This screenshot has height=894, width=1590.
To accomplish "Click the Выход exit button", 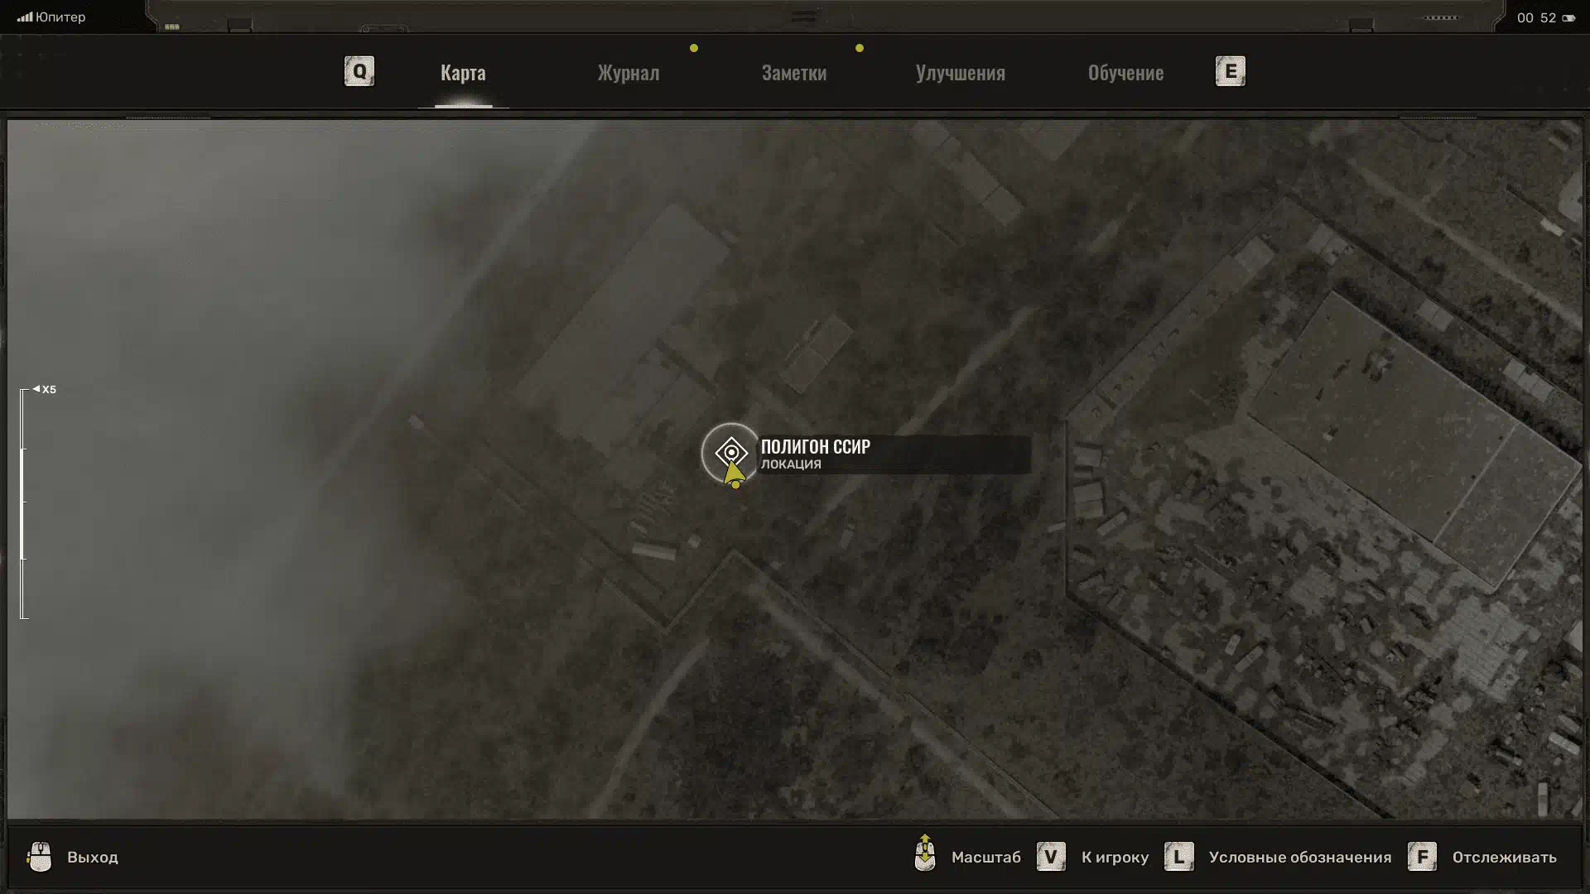I will click(92, 857).
